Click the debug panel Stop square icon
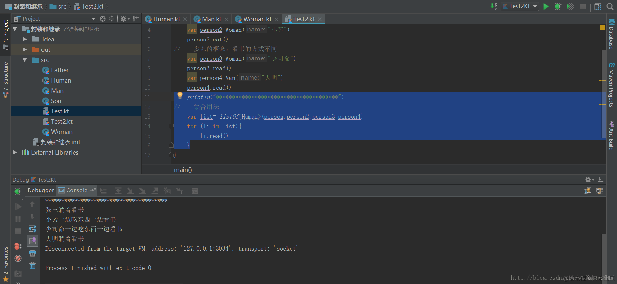This screenshot has width=617, height=284. [18, 231]
